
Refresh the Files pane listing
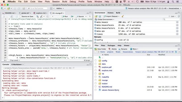pos(179,49)
